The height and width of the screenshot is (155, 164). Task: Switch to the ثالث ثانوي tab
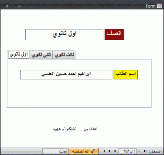coord(64,55)
